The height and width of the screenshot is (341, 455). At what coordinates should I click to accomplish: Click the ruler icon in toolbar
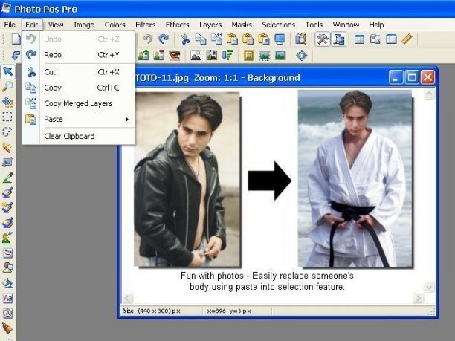tap(407, 39)
